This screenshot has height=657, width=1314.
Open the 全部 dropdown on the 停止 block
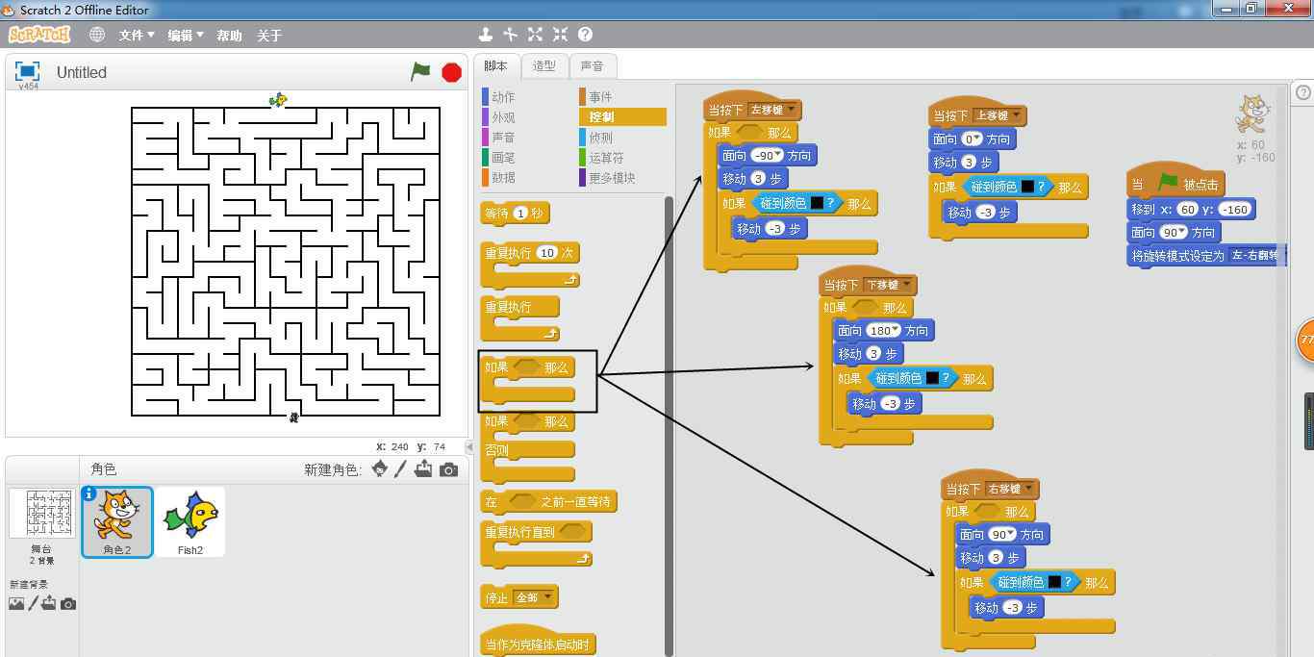534,597
